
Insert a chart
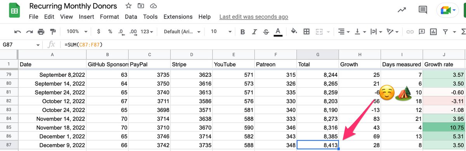click(x=433, y=32)
